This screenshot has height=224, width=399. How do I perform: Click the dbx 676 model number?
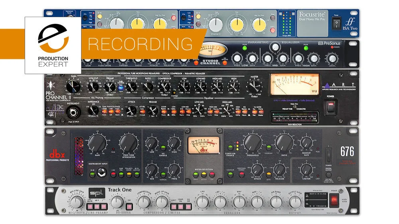(x=347, y=152)
